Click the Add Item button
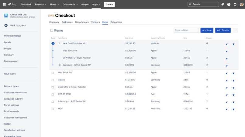The width and height of the screenshot is (245, 137). tap(207, 30)
